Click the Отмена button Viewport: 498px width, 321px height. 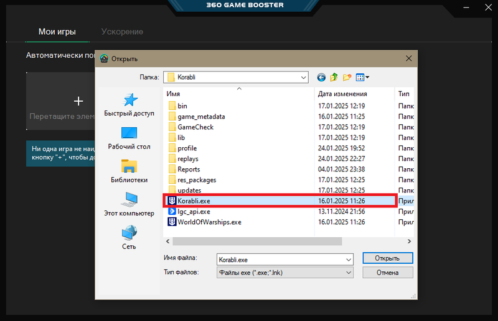click(x=388, y=273)
